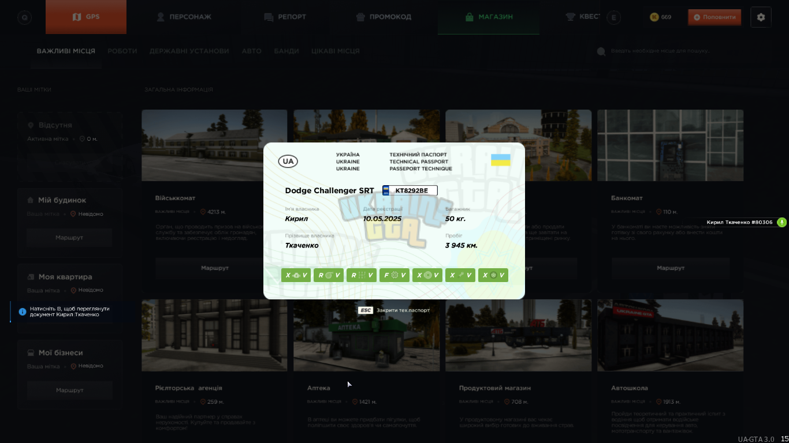Image resolution: width=789 pixels, height=443 pixels.
Task: Select the ЦІКАВІ МІСЦЯ category
Action: 336,51
